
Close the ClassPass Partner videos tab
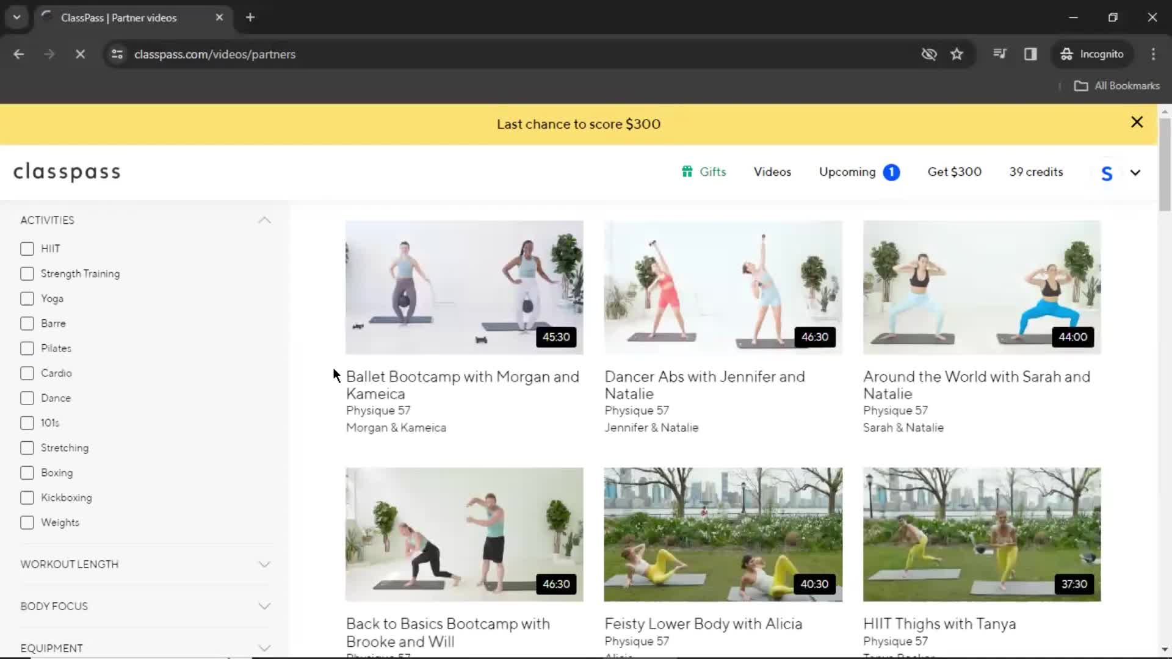pyautogui.click(x=219, y=18)
